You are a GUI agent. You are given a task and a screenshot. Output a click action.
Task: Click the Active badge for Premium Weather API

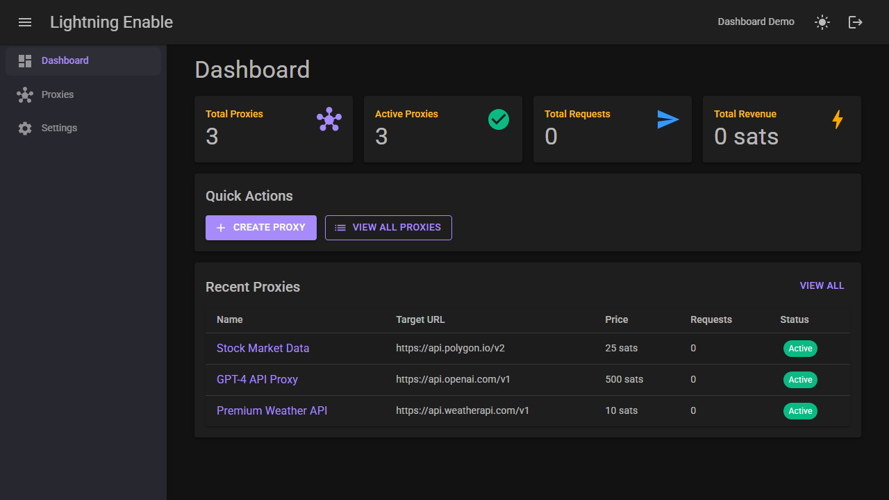(800, 410)
